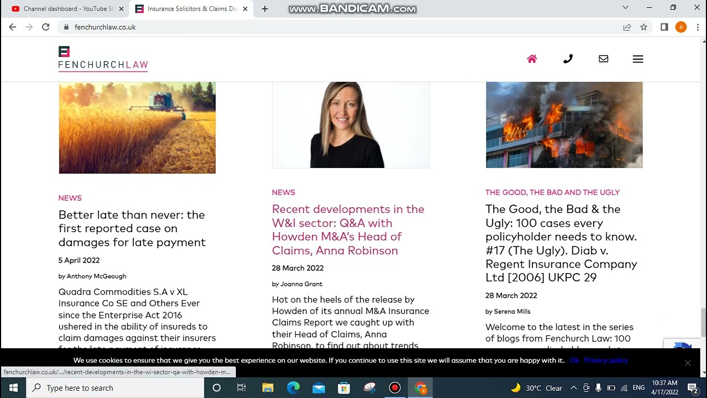Close the YouTube Studio tab

pos(121,9)
